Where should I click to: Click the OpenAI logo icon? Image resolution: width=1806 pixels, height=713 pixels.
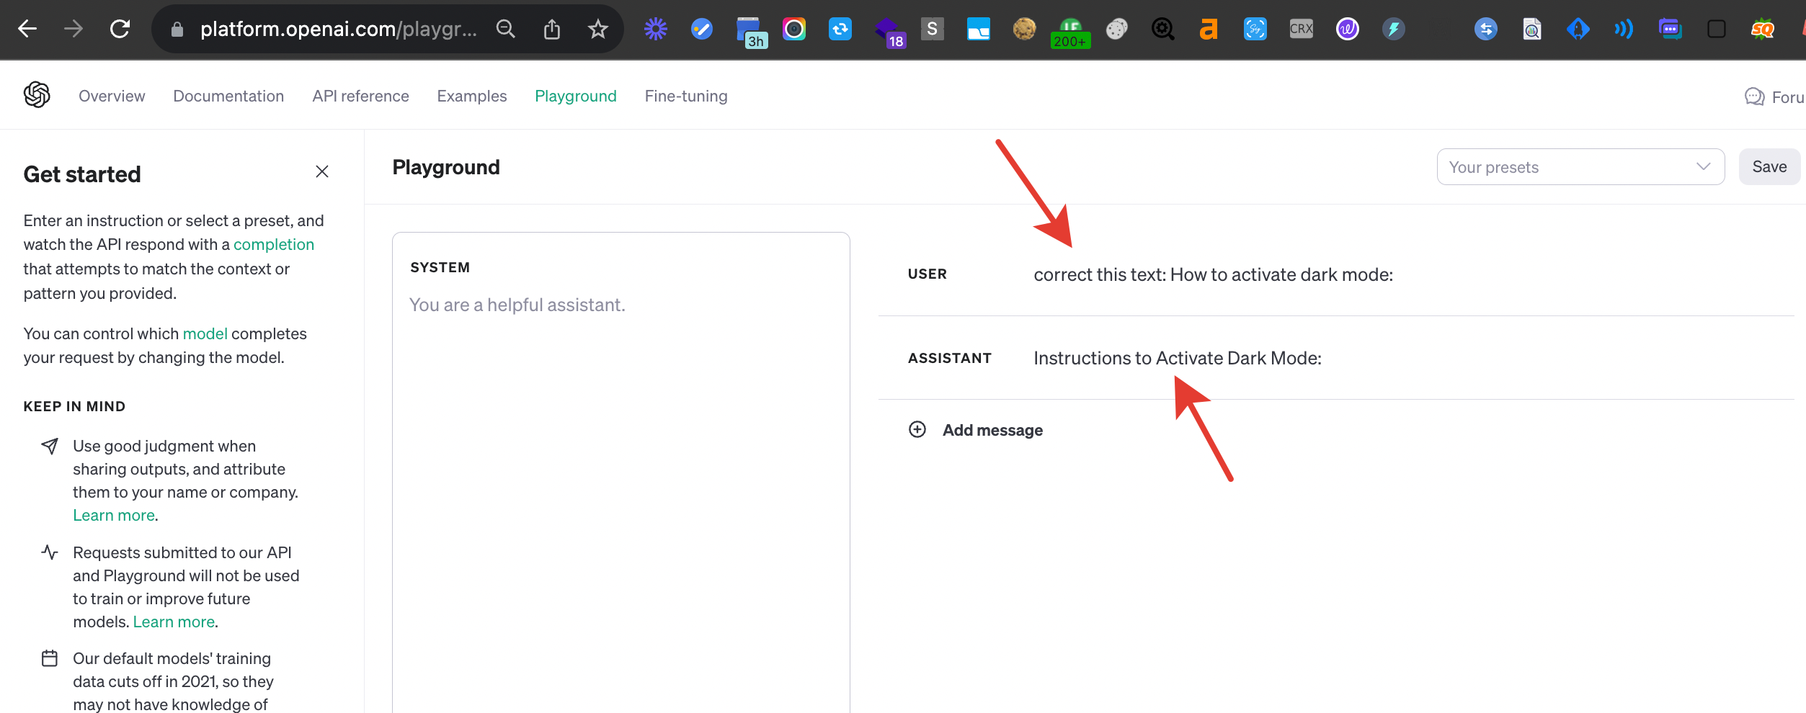click(x=37, y=95)
